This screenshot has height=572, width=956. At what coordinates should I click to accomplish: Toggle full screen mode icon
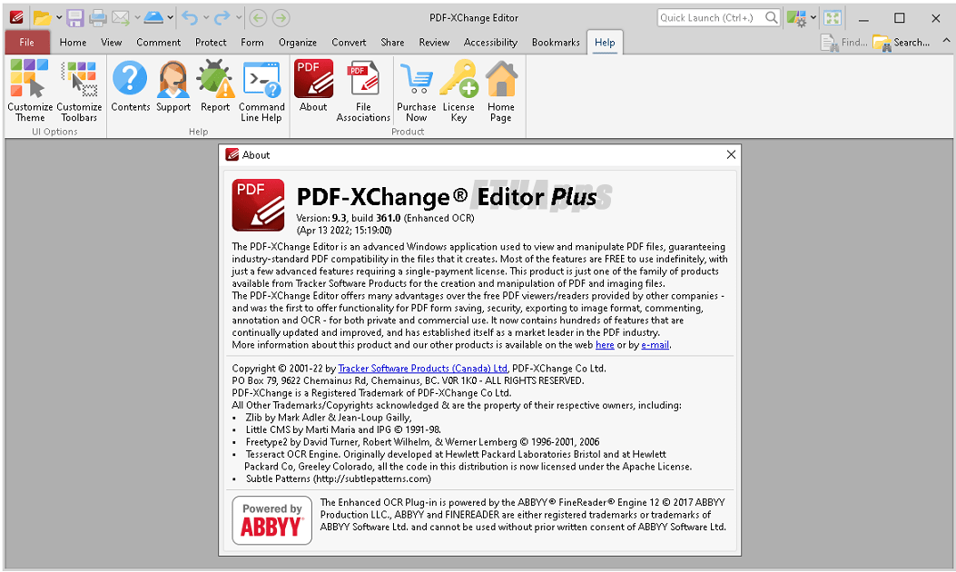click(833, 18)
